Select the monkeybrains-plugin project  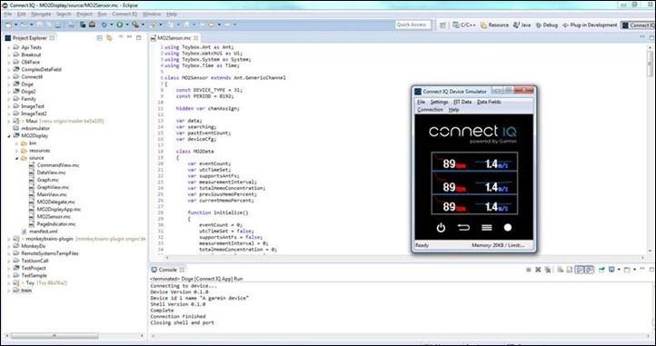pos(49,239)
